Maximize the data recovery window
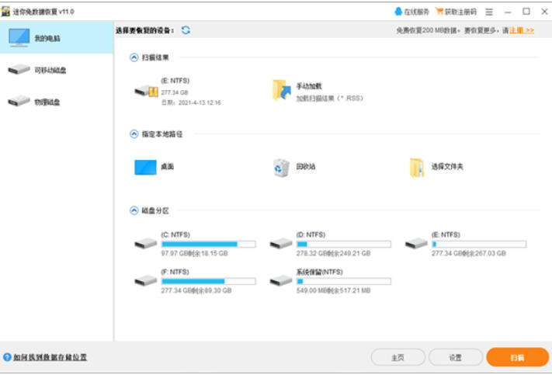Viewport: 552px width, 375px height. (x=526, y=12)
